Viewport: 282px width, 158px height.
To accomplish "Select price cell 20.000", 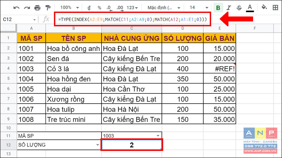I will pyautogui.click(x=220, y=59).
